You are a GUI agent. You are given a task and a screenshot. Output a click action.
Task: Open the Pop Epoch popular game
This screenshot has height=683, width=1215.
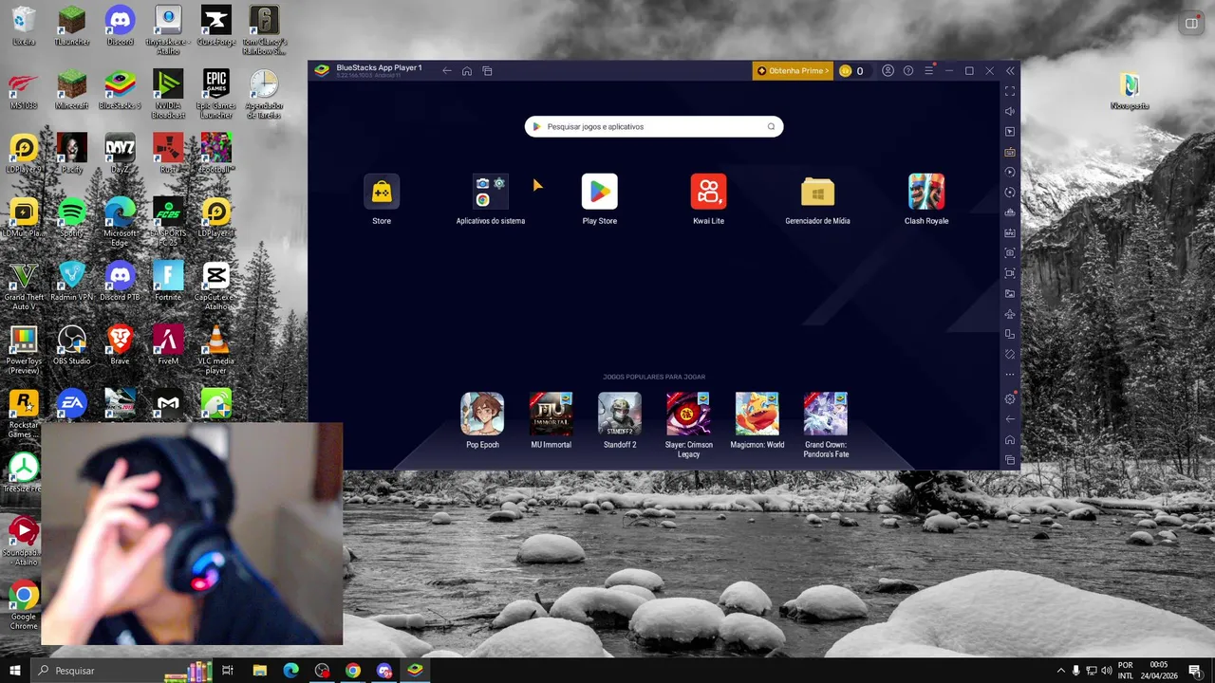tap(482, 414)
